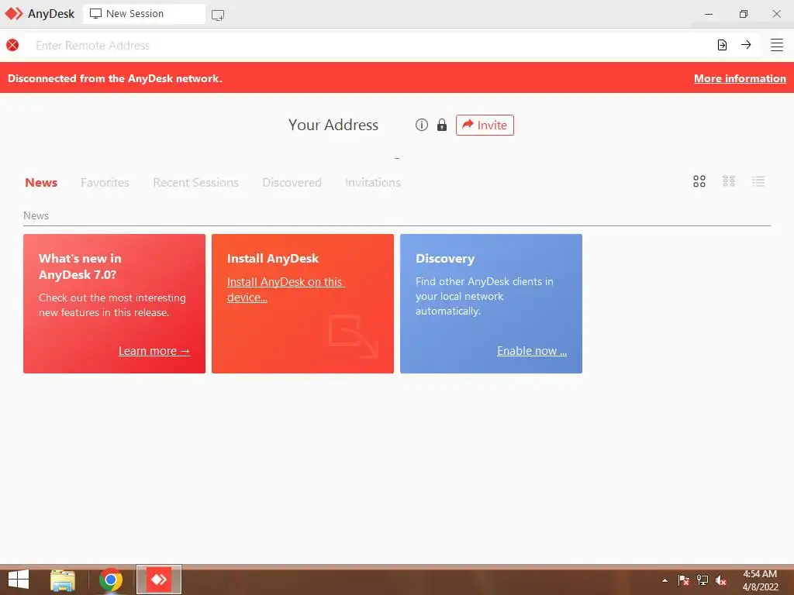The height and width of the screenshot is (595, 794).
Task: Click the Invite button
Action: click(485, 125)
